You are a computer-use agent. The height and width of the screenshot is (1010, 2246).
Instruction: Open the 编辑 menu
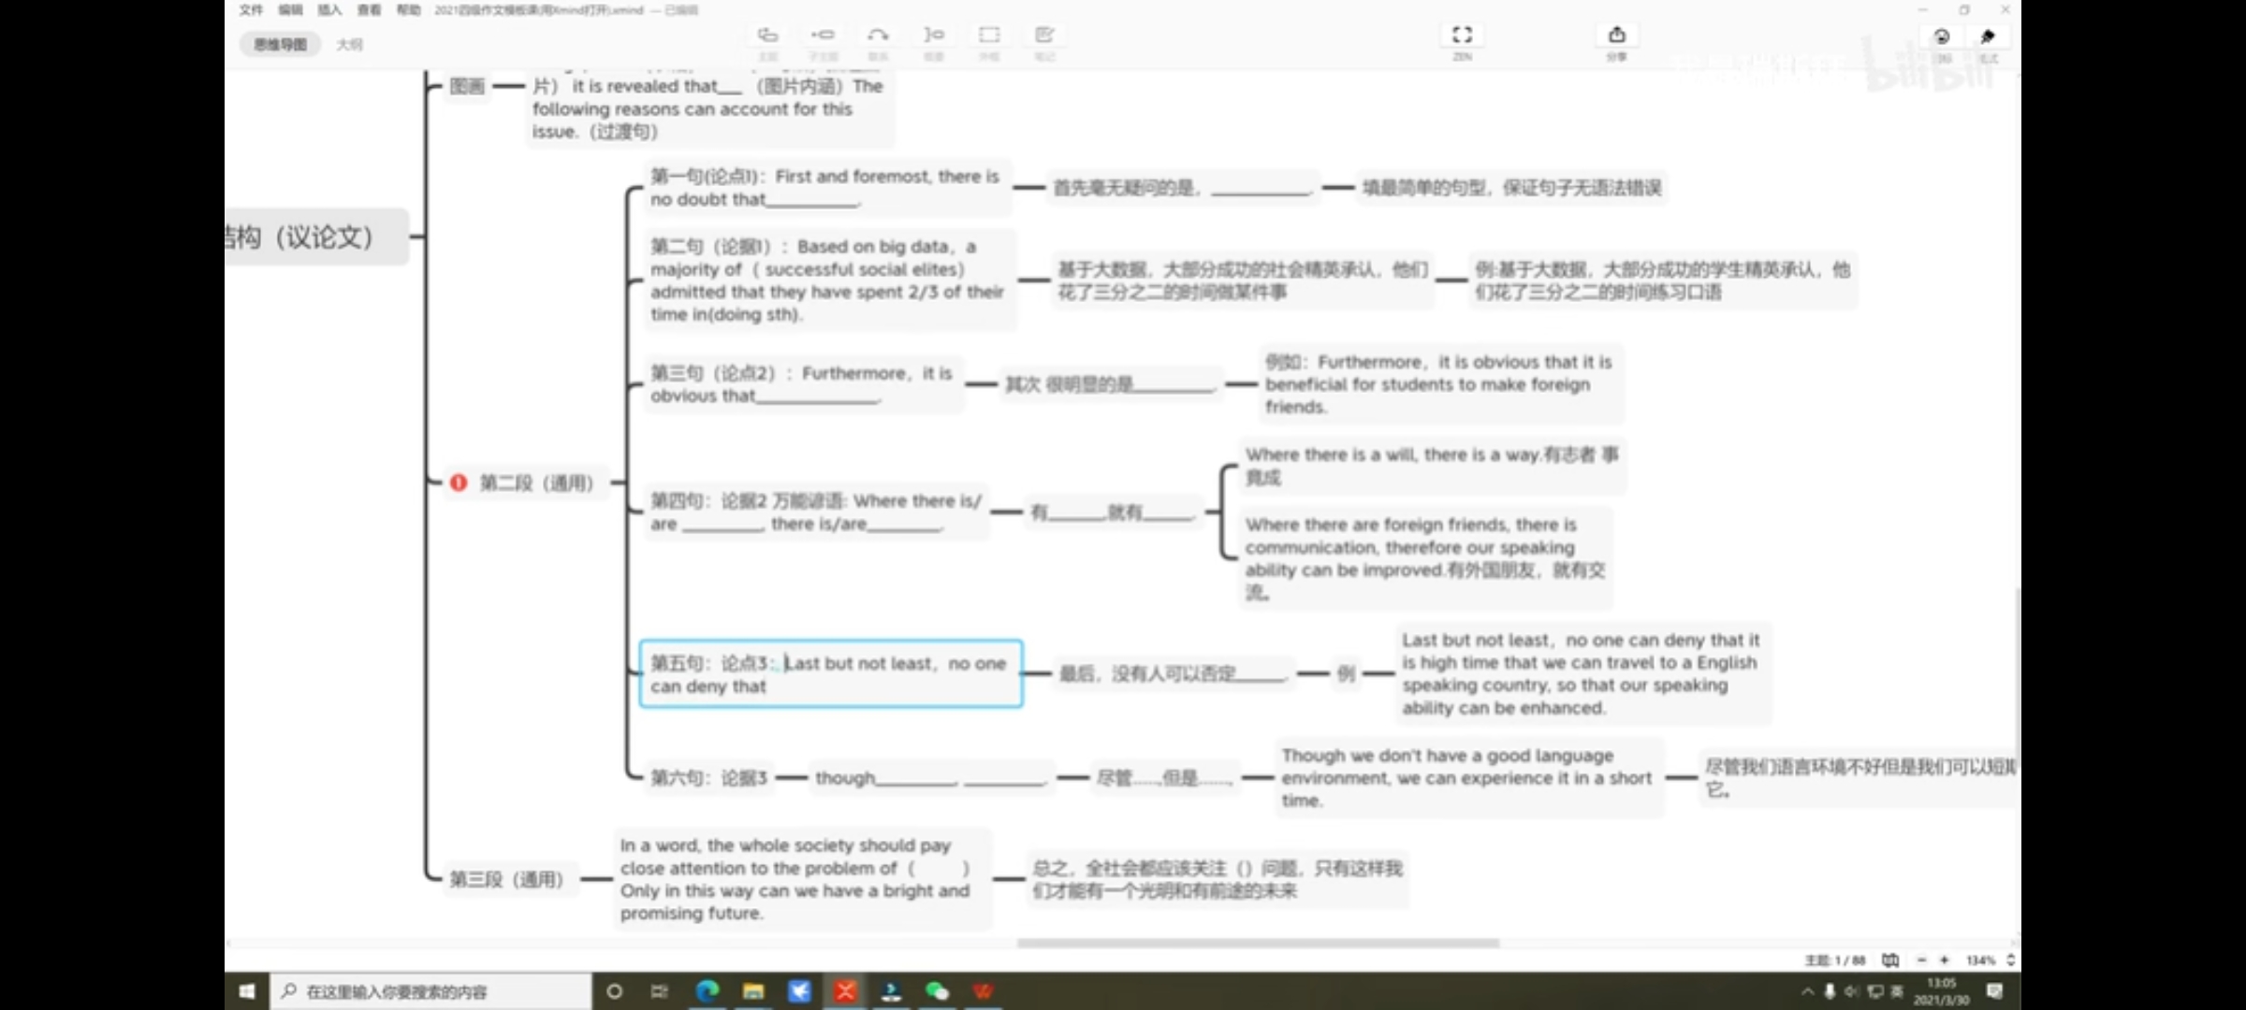click(290, 9)
